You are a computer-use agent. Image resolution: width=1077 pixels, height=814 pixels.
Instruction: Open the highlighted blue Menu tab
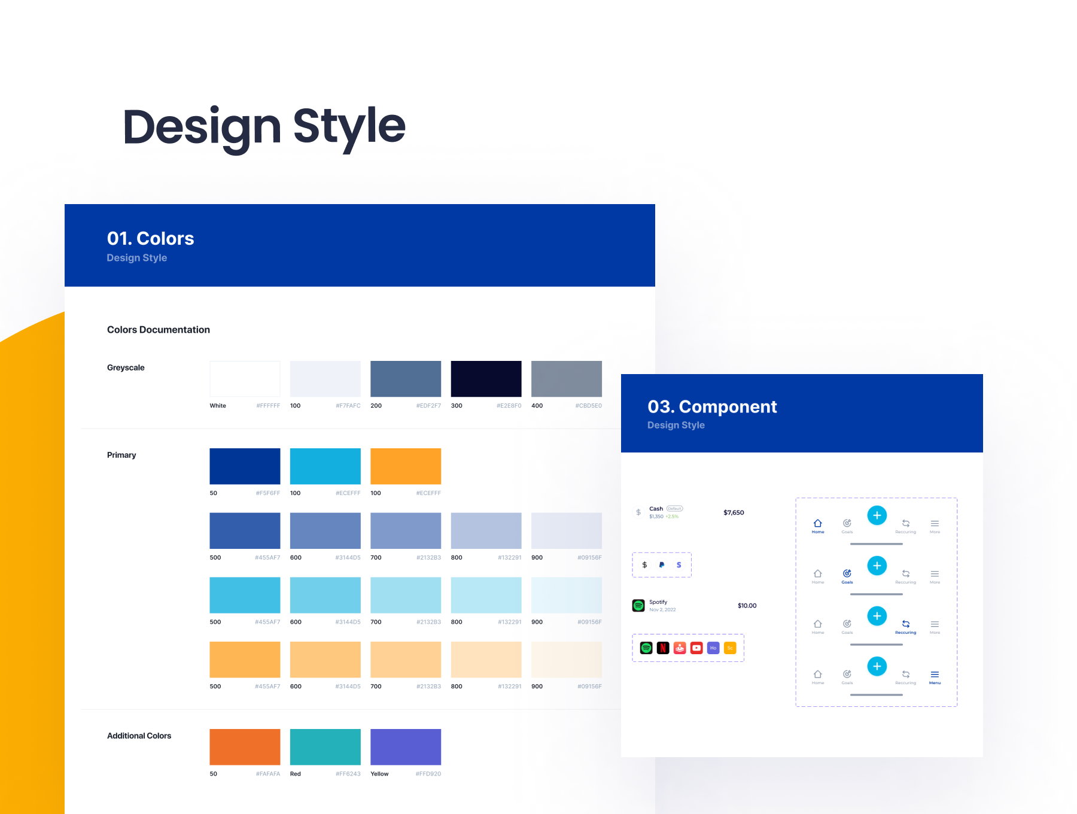[x=935, y=676]
